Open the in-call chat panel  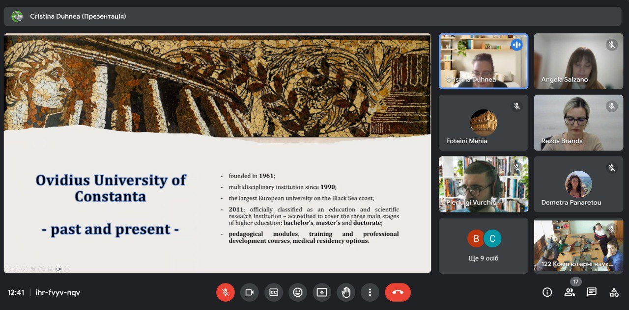[592, 292]
